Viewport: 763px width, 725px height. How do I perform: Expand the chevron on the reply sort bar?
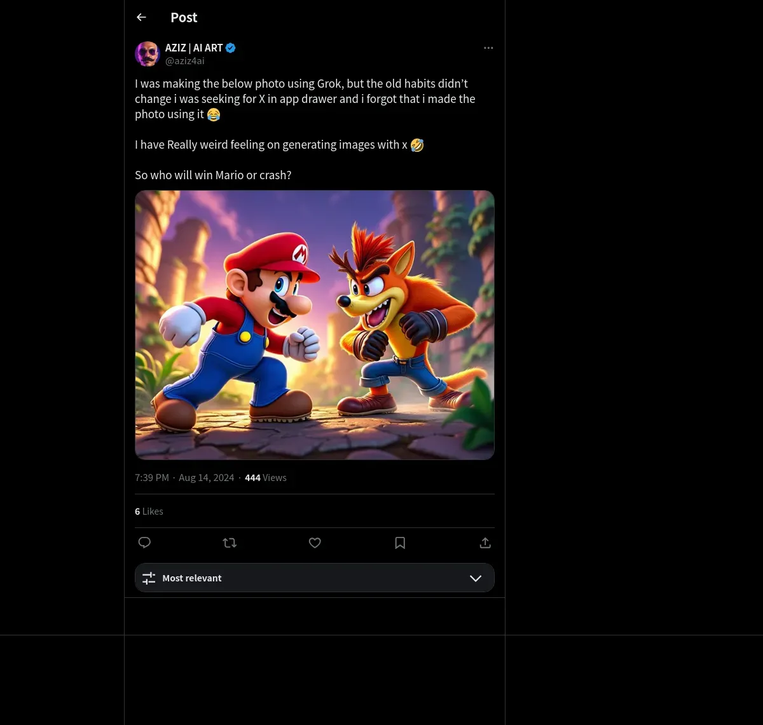coord(476,578)
